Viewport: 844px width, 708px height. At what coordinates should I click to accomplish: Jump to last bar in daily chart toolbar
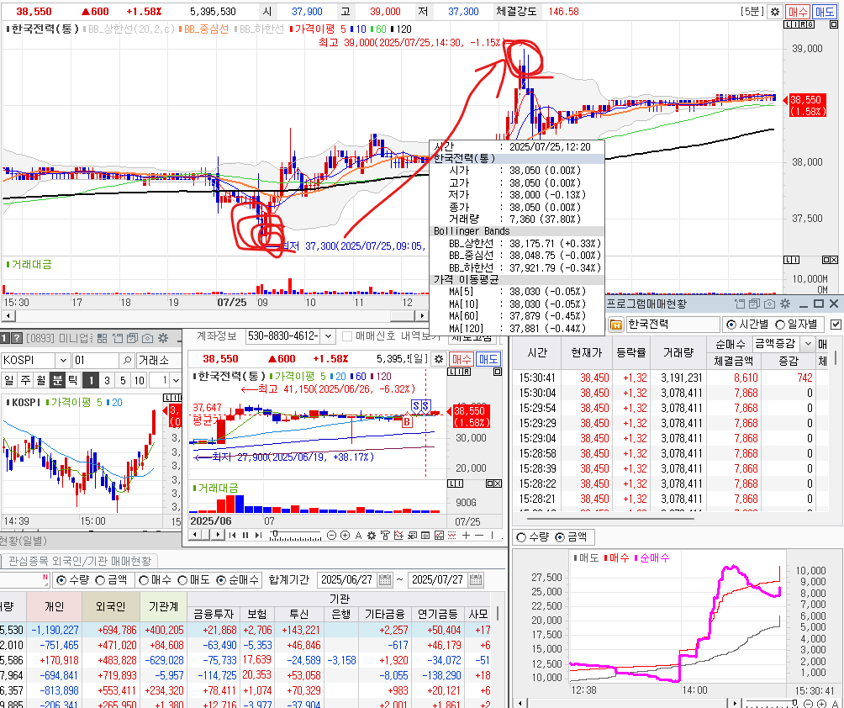coord(258,535)
